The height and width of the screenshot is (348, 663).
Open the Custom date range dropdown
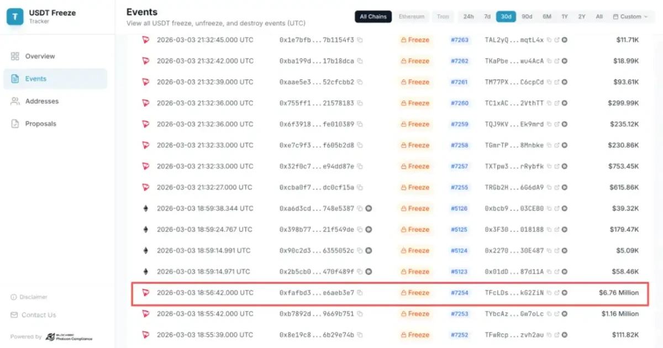[630, 16]
